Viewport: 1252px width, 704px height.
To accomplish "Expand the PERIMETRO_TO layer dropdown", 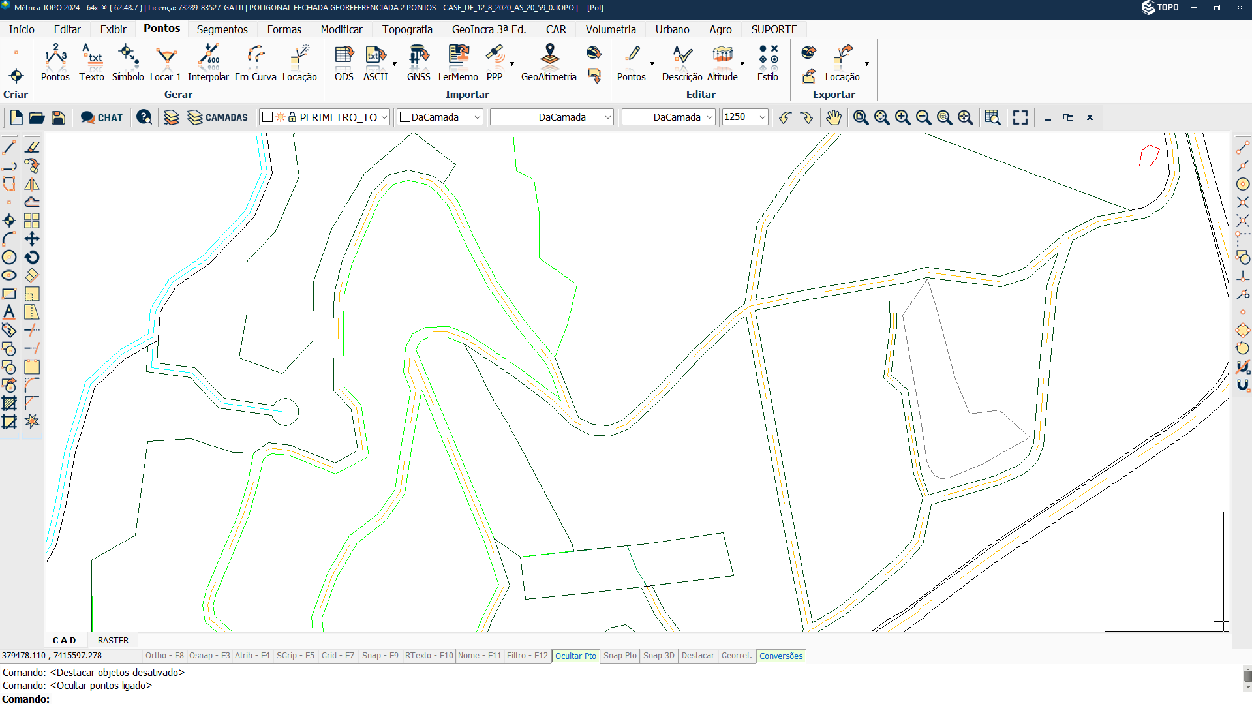I will pyautogui.click(x=384, y=117).
